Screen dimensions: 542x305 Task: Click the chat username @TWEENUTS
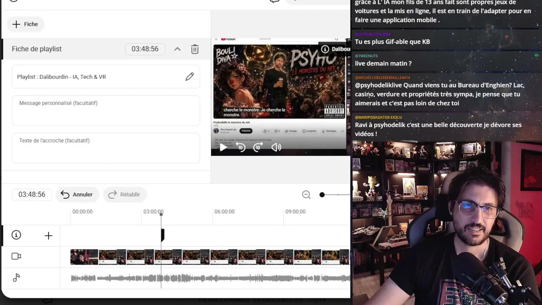[366, 56]
